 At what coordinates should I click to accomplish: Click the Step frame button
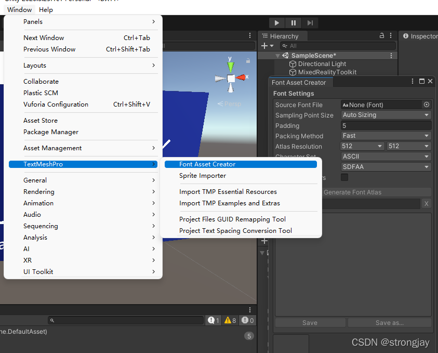point(310,23)
